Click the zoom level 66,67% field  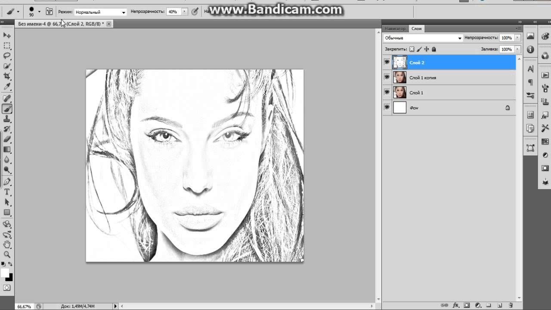(x=24, y=307)
